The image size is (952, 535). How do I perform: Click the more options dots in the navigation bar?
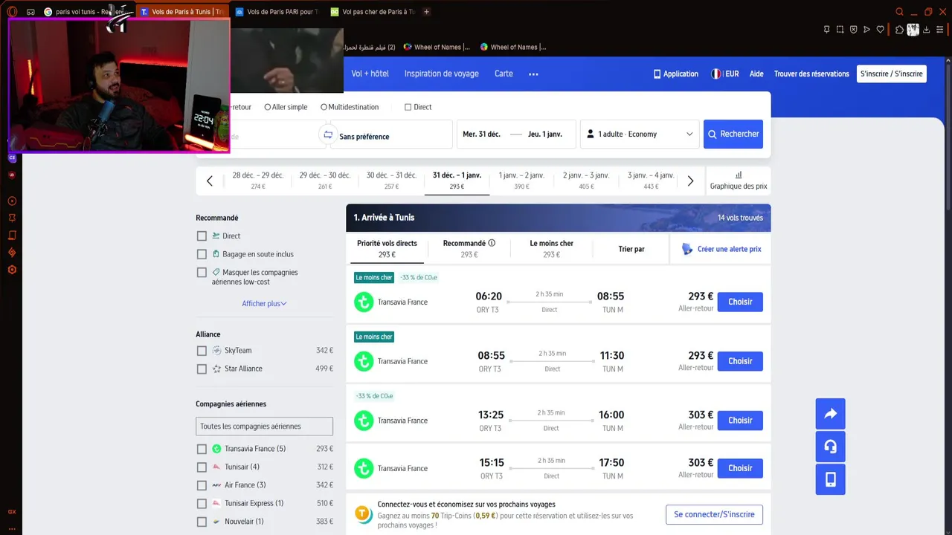(x=533, y=74)
